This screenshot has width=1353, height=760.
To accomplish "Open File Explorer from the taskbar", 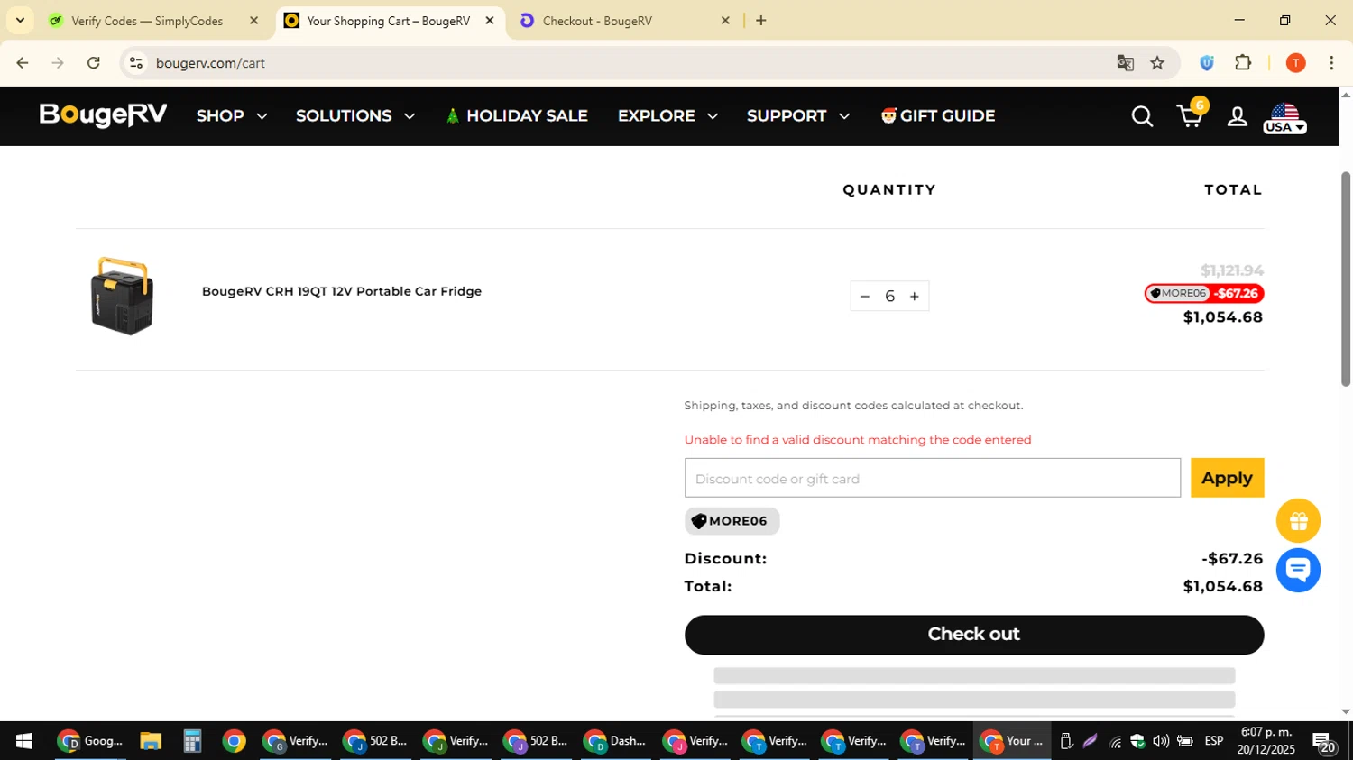I will [151, 741].
